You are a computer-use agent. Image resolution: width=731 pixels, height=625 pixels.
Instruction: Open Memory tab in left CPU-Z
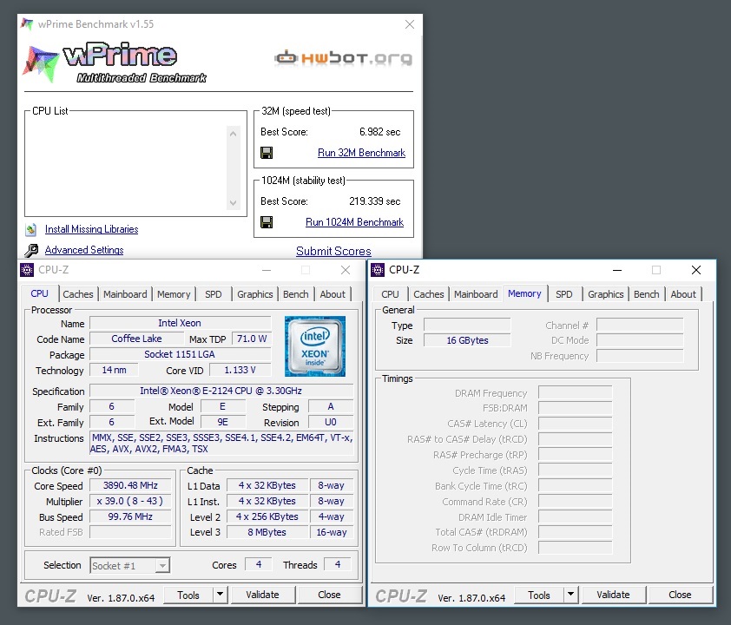(x=174, y=294)
